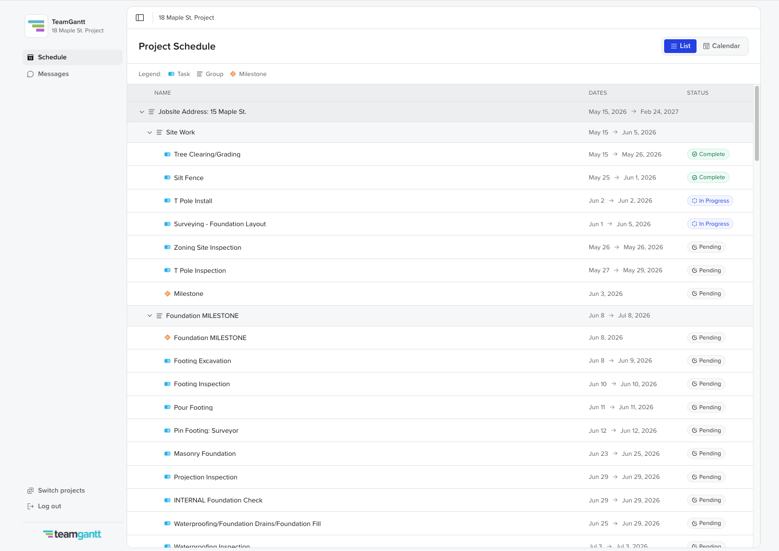Click the Log out arrow icon
This screenshot has height=551, width=779.
click(30, 506)
